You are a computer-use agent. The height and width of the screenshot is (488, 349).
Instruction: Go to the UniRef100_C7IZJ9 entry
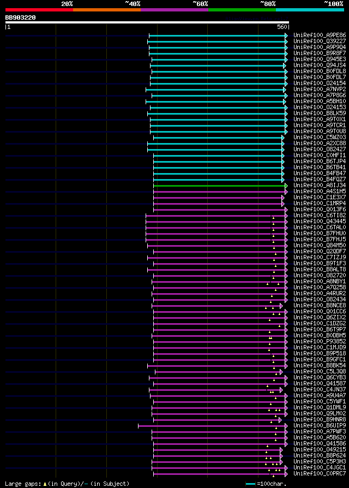[x=320, y=258]
